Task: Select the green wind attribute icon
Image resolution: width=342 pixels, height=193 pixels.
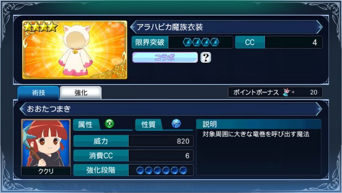Action: point(109,123)
